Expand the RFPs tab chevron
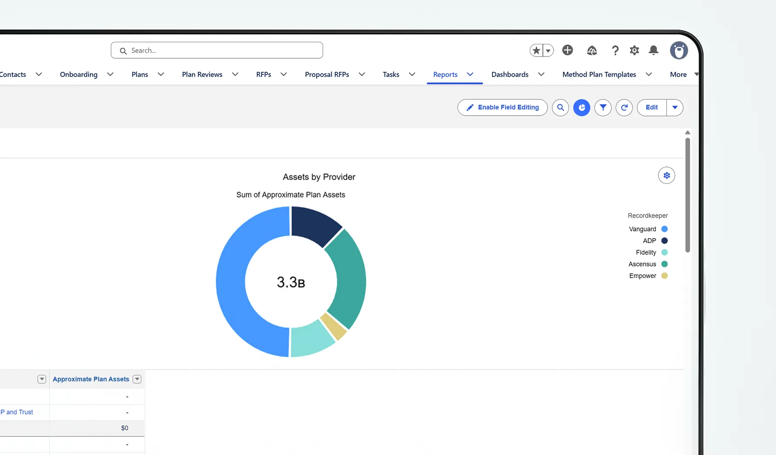This screenshot has width=776, height=455. click(x=283, y=74)
